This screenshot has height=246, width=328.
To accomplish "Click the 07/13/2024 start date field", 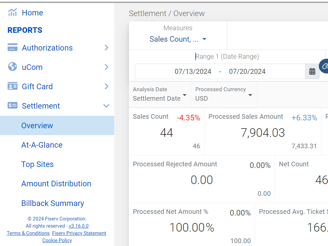I will (193, 72).
